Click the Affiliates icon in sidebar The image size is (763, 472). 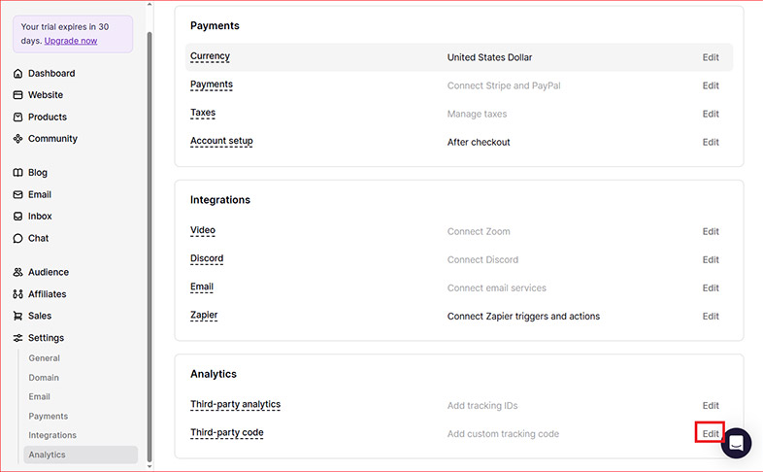click(18, 294)
